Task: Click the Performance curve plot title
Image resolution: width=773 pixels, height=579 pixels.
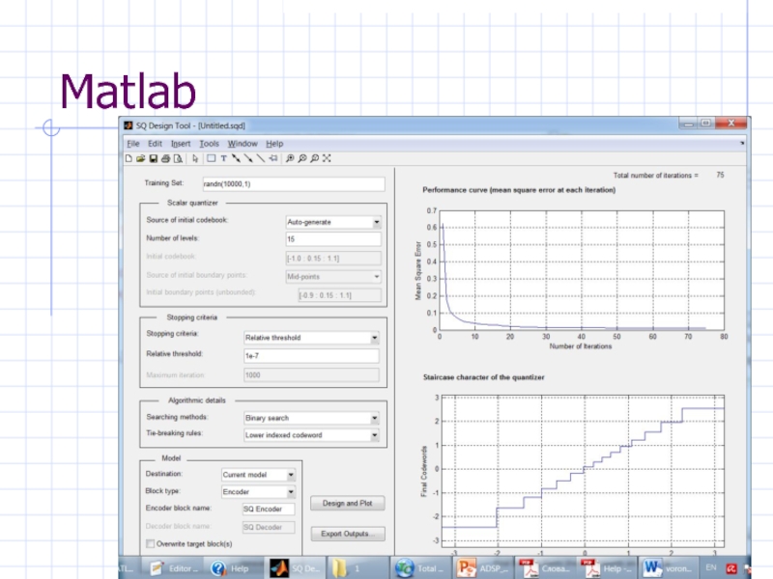Action: (519, 190)
